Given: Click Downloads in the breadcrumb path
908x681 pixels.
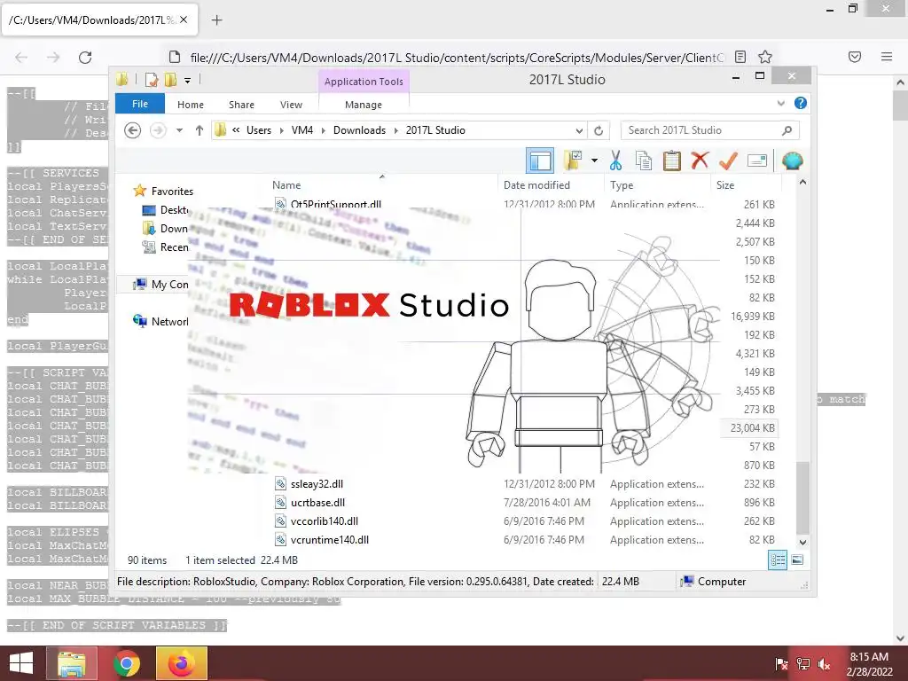Looking at the screenshot, I should pos(360,130).
